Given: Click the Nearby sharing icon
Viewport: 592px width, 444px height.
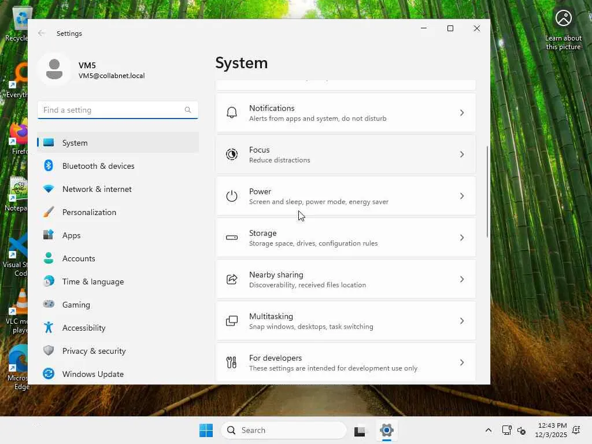Looking at the screenshot, I should point(232,279).
